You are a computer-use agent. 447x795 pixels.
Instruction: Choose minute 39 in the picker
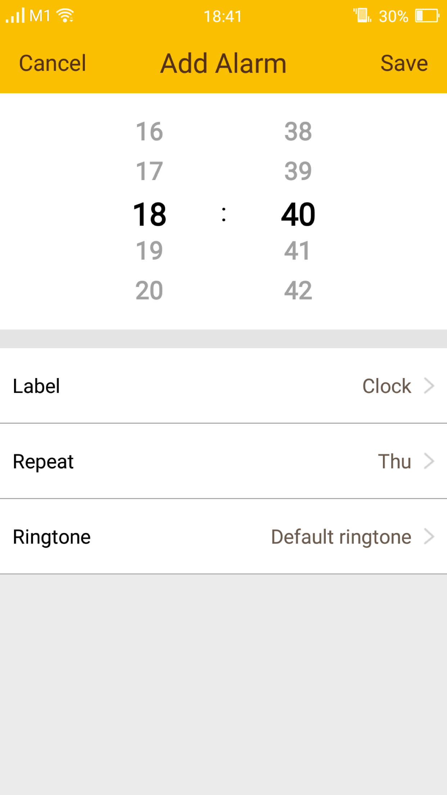[x=298, y=171]
